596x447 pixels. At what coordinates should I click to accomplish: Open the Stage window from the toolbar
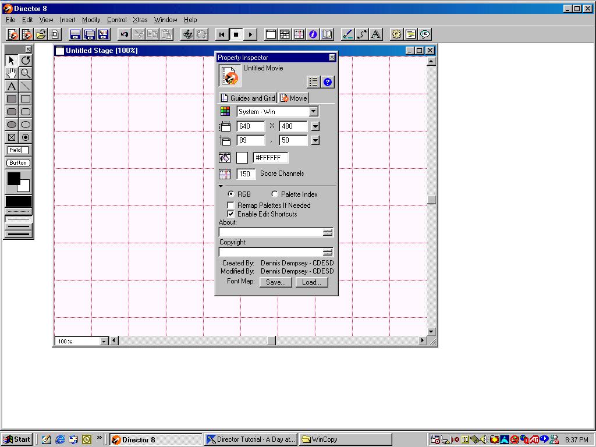[271, 34]
